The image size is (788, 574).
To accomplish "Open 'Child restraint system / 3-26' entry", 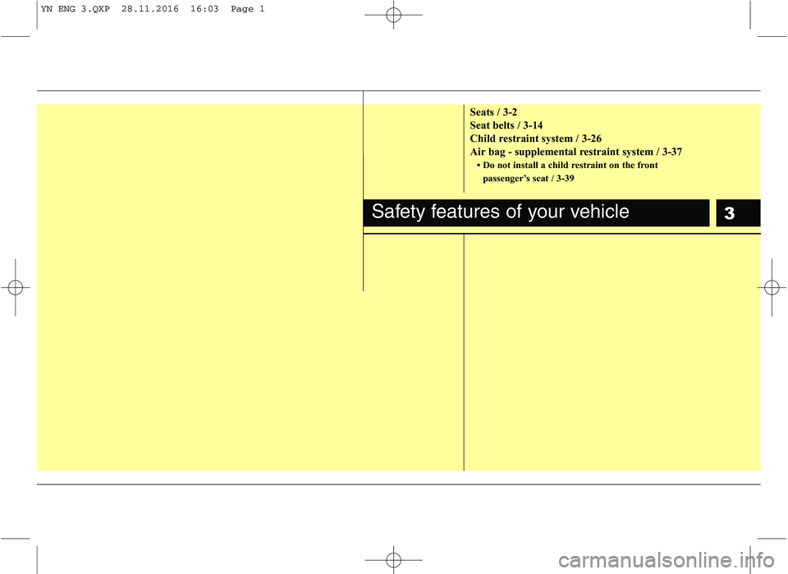I will pos(535,139).
